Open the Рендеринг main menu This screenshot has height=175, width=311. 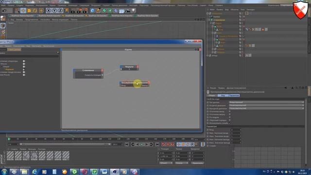96,5
